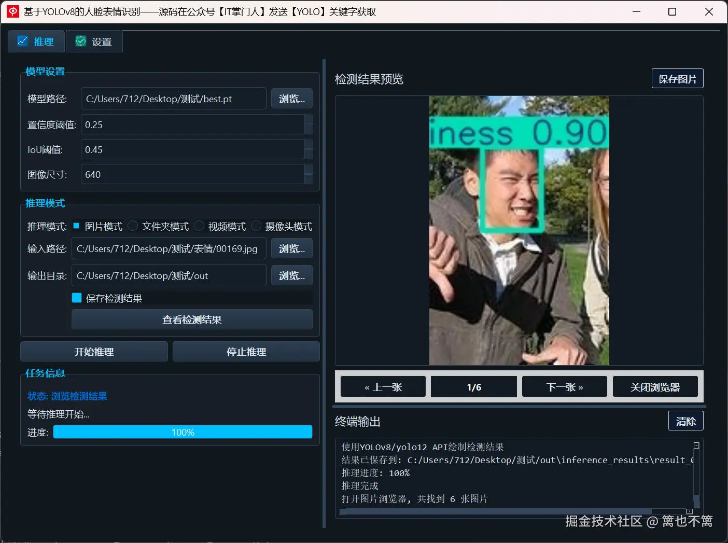Open the 设置 tab
Image resolution: width=728 pixels, height=543 pixels.
[x=94, y=41]
